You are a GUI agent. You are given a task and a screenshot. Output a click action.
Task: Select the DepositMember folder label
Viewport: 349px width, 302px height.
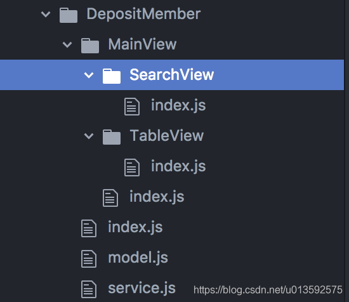pos(143,14)
